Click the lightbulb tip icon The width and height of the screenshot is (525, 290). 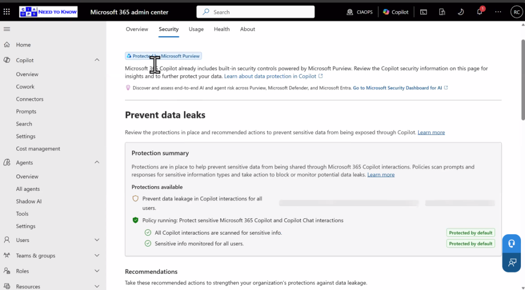[x=128, y=88]
